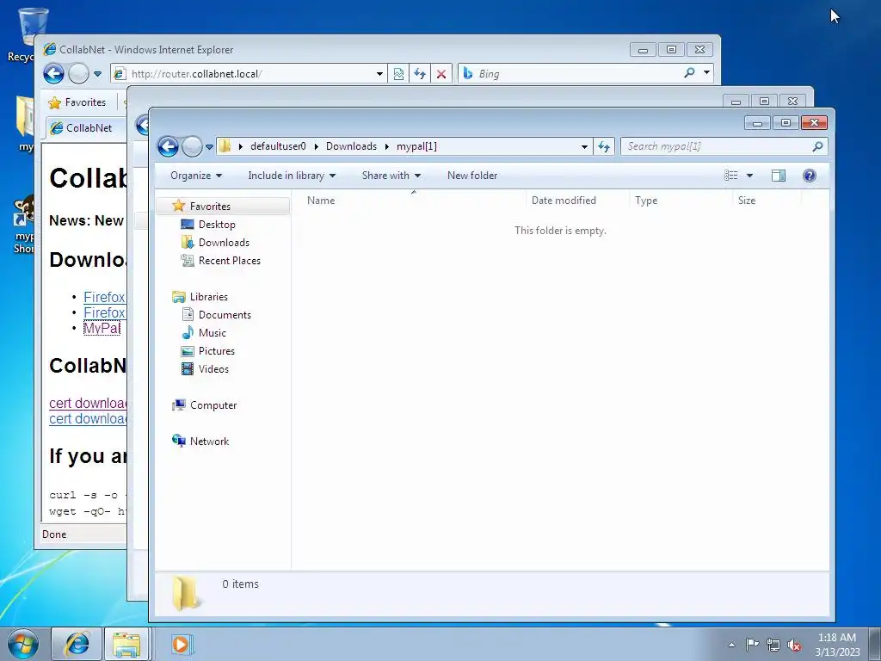881x661 pixels.
Task: Sort by Size column header
Action: click(x=747, y=200)
